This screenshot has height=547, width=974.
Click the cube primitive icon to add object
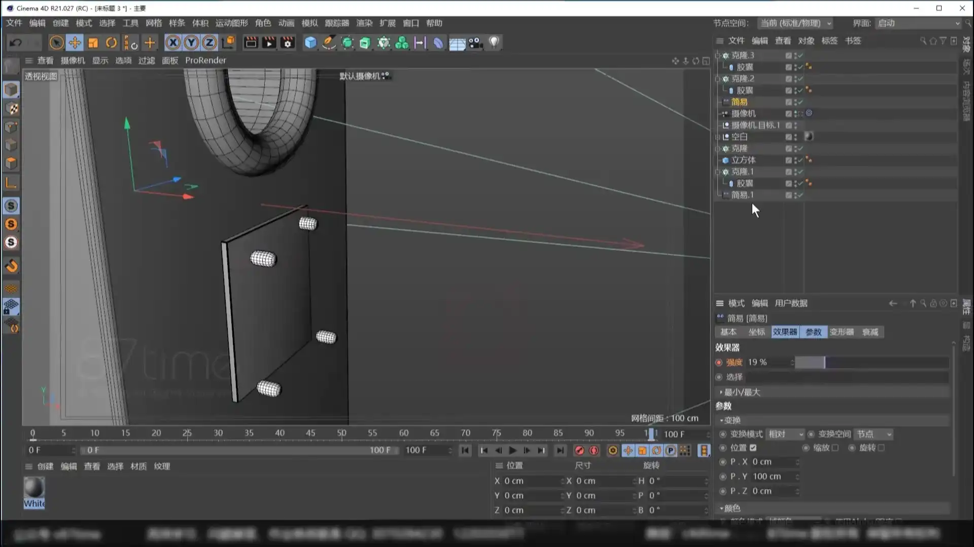click(x=311, y=43)
